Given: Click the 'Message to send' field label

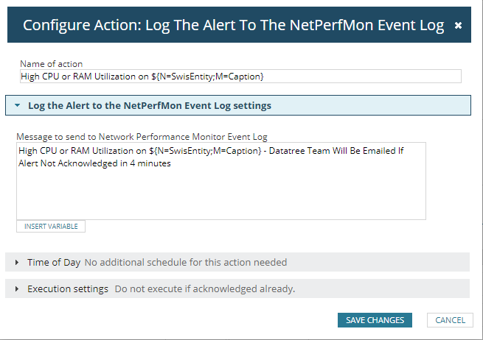Looking at the screenshot, I should click(143, 136).
